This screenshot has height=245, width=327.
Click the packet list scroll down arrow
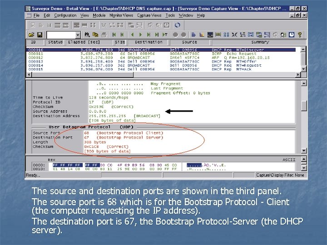click(x=303, y=69)
